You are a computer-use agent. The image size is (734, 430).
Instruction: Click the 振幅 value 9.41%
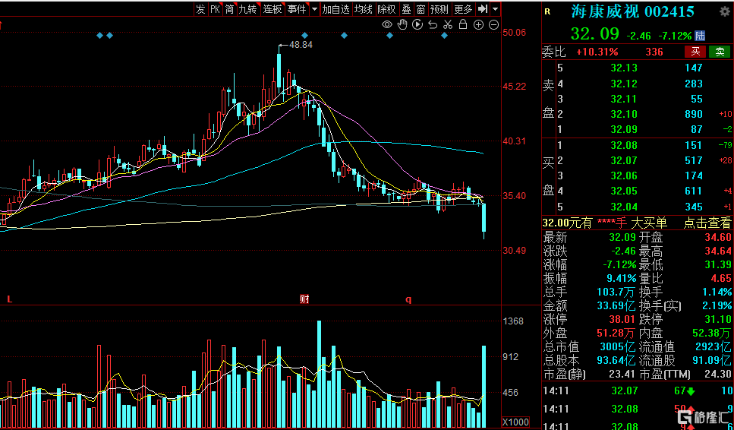coord(620,279)
